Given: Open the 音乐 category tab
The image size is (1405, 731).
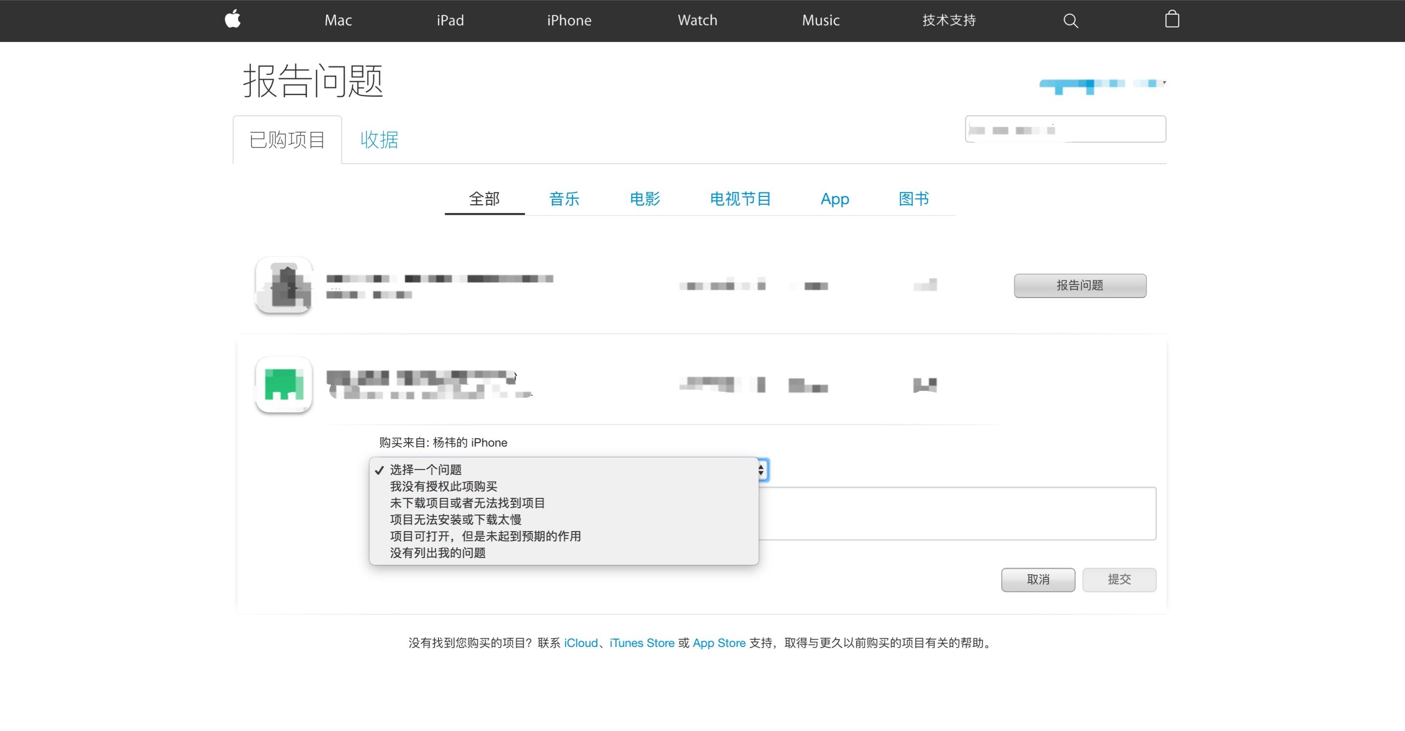Looking at the screenshot, I should pyautogui.click(x=564, y=198).
